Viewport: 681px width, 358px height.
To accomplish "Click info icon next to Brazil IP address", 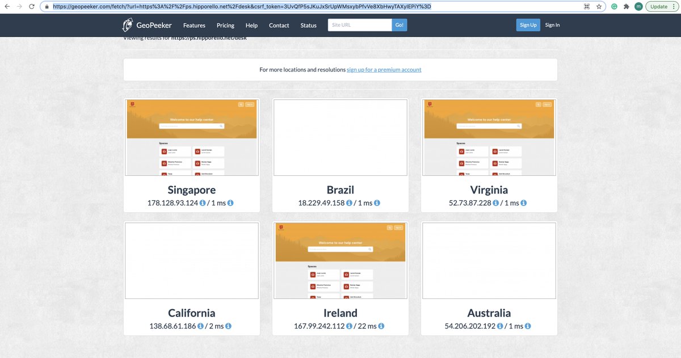I will pos(349,203).
